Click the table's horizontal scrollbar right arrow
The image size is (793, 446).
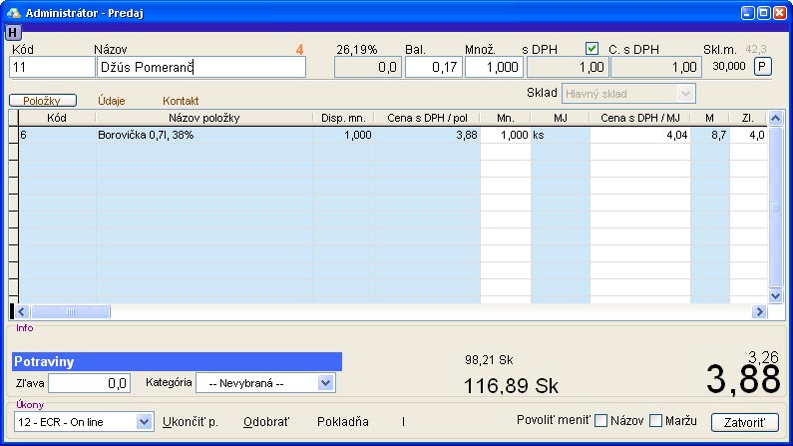[x=760, y=311]
